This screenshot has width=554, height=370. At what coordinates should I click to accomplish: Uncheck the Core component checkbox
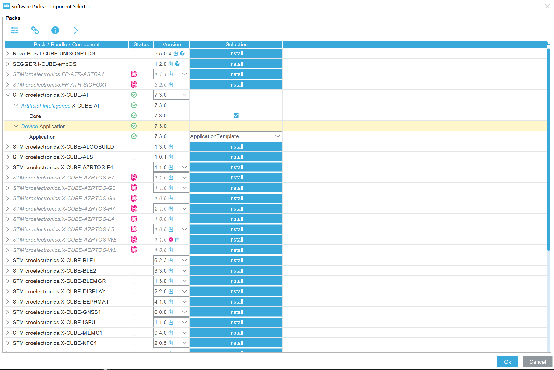pyautogui.click(x=236, y=116)
